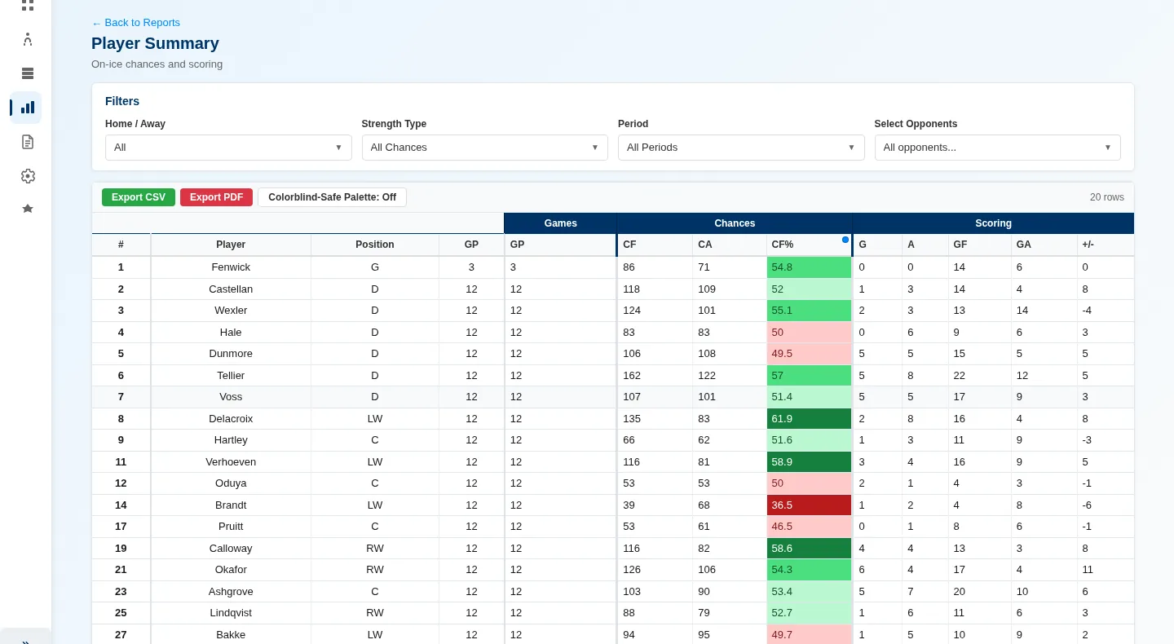Click Wexler's plus-minus value -4
1174x644 pixels.
pos(1087,311)
